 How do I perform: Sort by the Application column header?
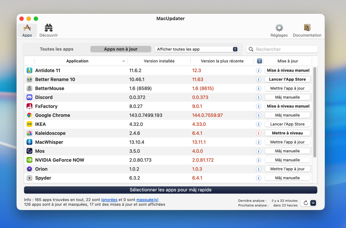77,61
